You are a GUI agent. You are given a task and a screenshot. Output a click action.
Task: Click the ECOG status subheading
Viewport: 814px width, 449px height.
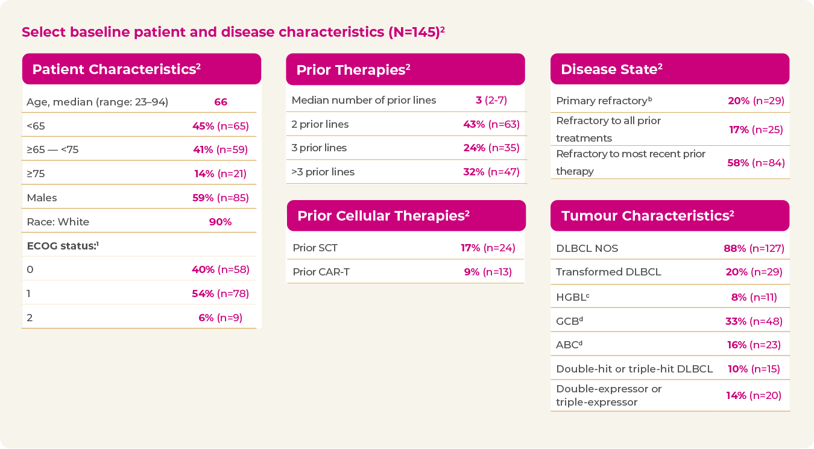[x=63, y=245]
